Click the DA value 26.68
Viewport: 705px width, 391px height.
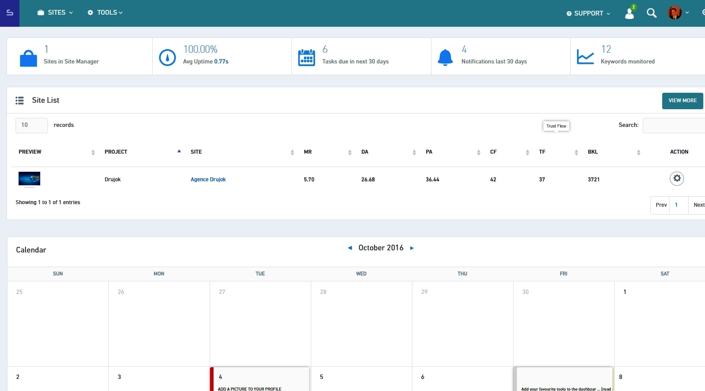pyautogui.click(x=368, y=180)
